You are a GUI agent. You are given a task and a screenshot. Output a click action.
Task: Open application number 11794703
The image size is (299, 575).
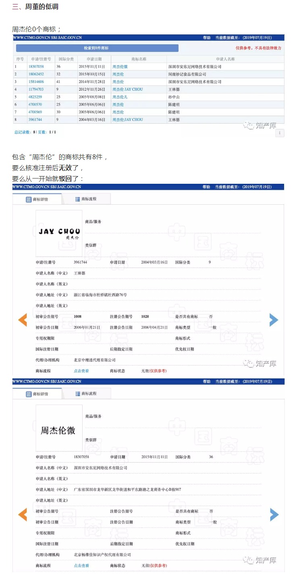point(36,89)
